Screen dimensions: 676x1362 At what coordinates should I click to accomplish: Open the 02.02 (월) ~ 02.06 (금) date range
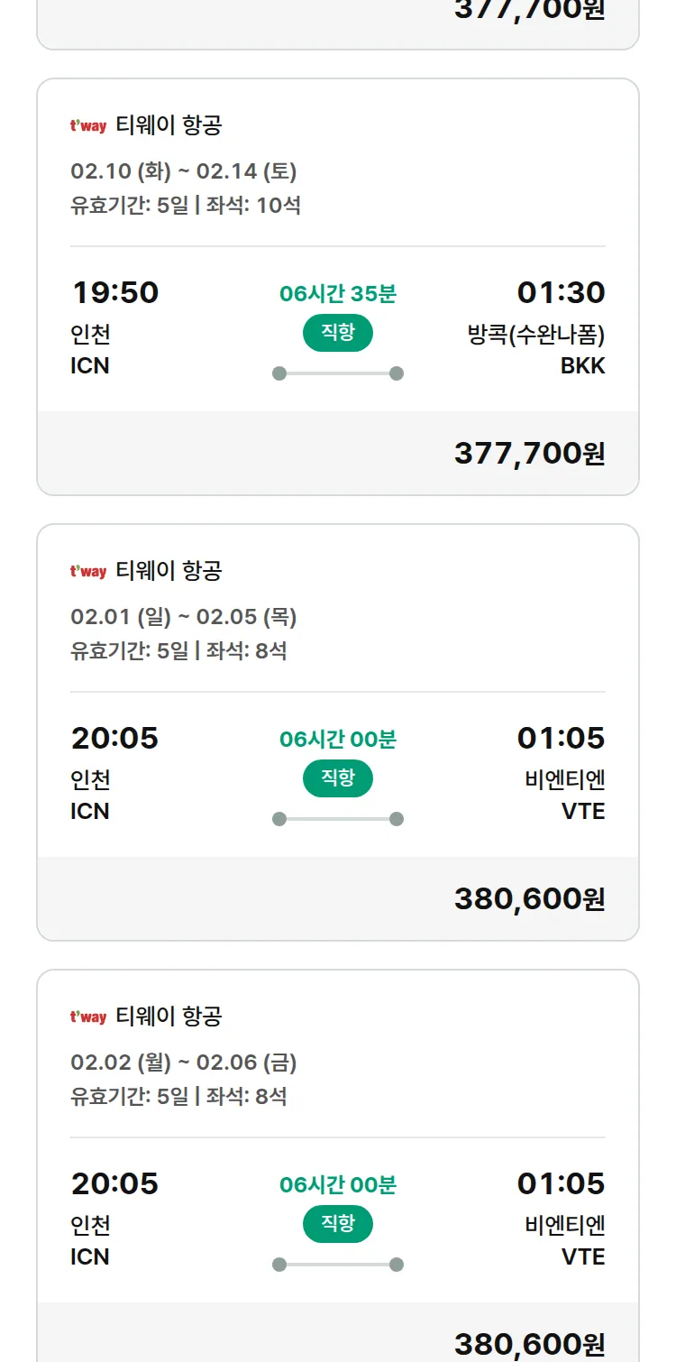click(x=184, y=1063)
